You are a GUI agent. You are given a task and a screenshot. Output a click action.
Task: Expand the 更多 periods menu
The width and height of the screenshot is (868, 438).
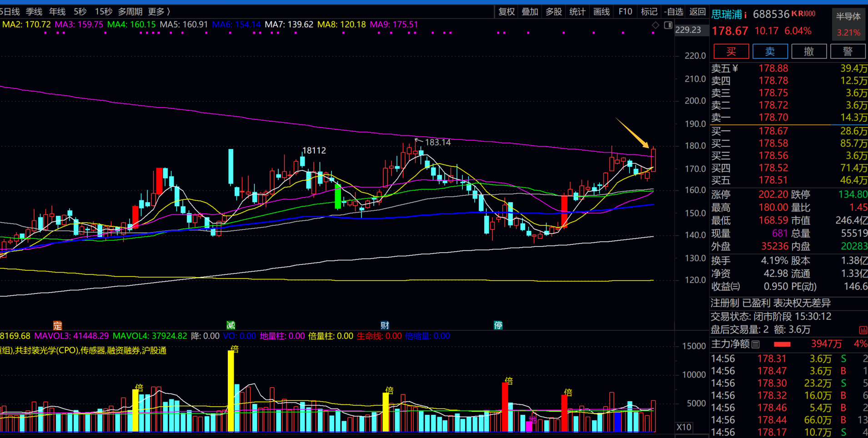click(159, 12)
